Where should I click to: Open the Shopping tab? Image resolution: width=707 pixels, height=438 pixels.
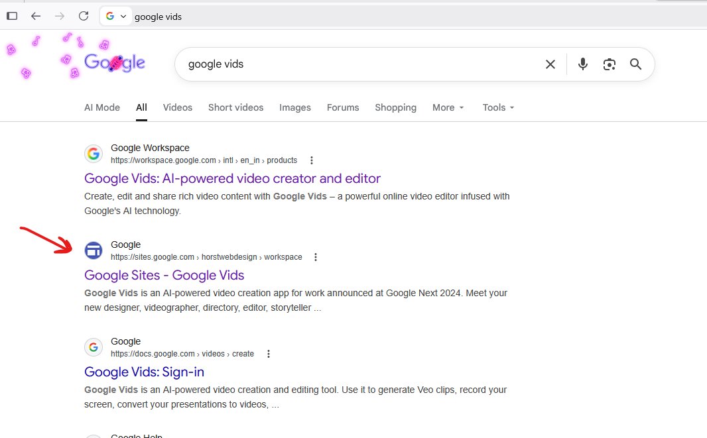click(x=395, y=108)
